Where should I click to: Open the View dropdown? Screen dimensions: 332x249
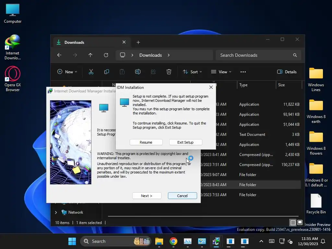click(221, 72)
